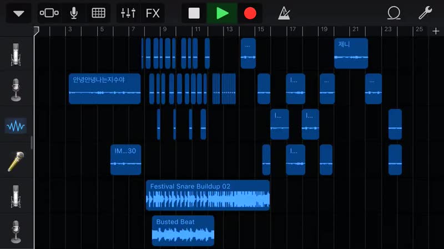Open track mixer controls
This screenshot has height=249, width=444.
(128, 13)
